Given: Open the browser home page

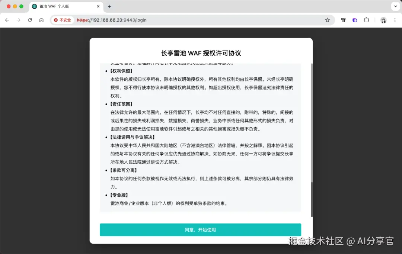Looking at the screenshot, I should (x=41, y=20).
